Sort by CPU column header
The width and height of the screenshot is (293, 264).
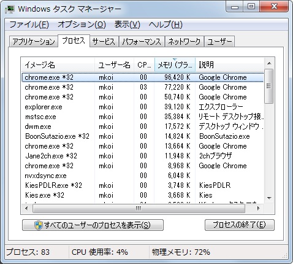(x=144, y=65)
